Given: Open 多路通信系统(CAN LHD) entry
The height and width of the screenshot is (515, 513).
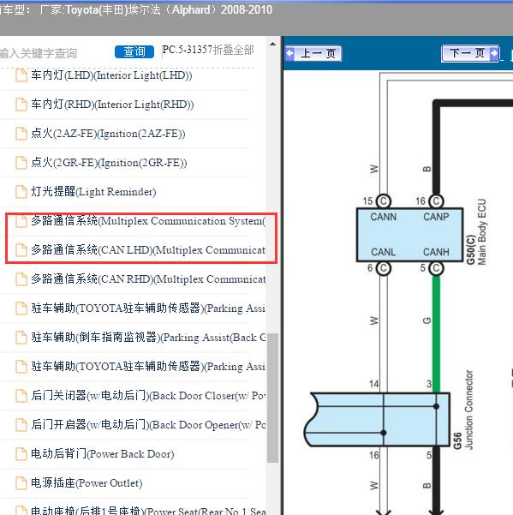Looking at the screenshot, I should pyautogui.click(x=148, y=250).
